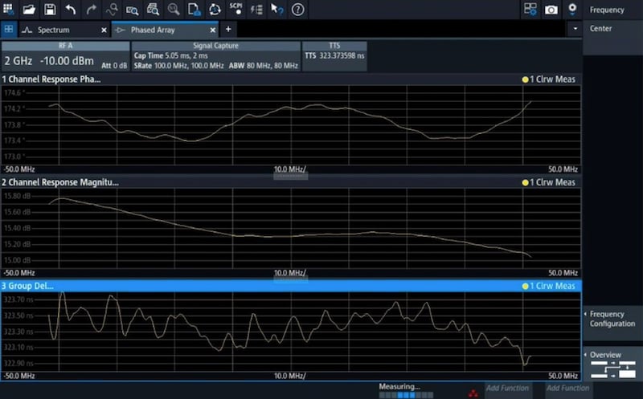Screen dimensions: 643x399
Task: Select the Center frequency softkey
Action: tap(612, 37)
